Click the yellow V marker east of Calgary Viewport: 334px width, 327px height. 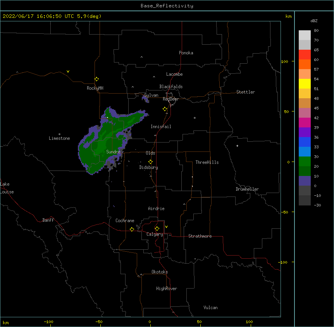(x=166, y=227)
